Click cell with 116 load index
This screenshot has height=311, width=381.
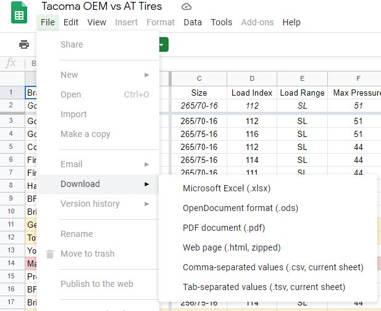(252, 134)
